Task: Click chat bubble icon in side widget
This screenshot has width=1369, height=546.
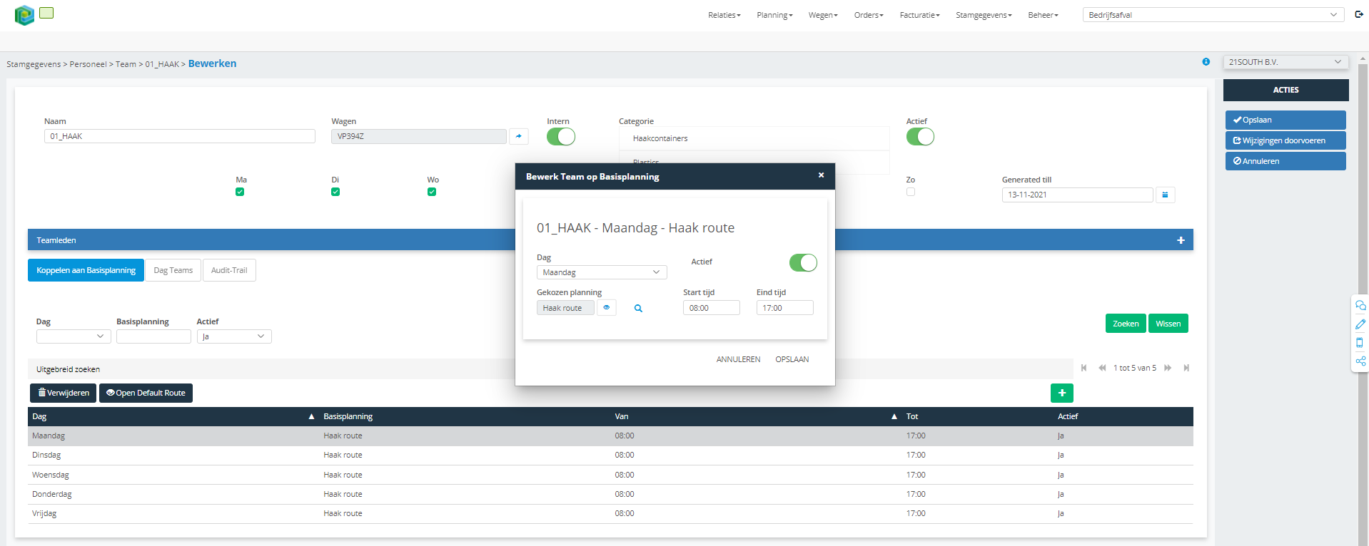Action: 1360,305
